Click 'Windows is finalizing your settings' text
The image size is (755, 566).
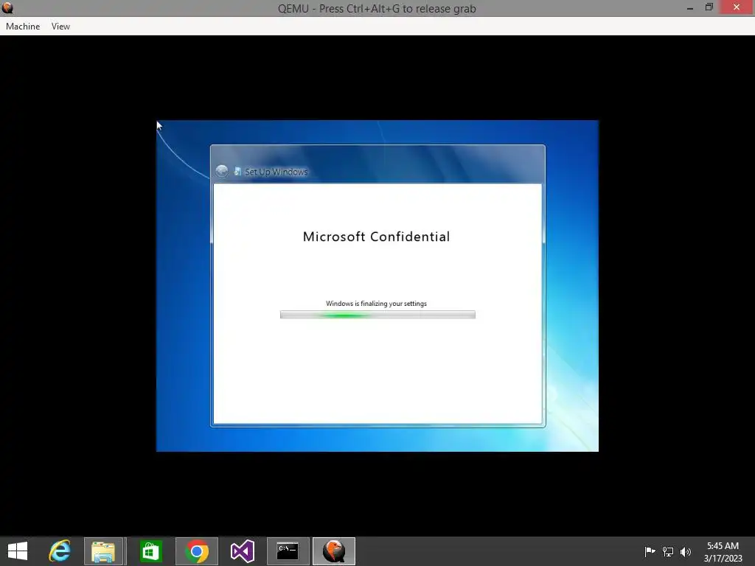(x=376, y=303)
